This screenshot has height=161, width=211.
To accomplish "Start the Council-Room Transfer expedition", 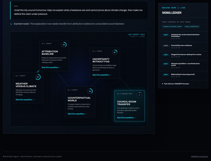I will coord(127,118).
